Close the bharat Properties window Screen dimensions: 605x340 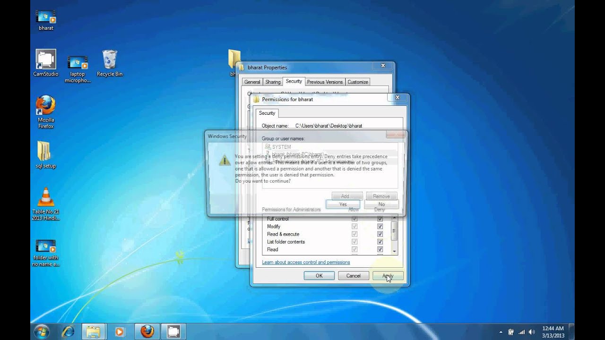click(x=383, y=66)
